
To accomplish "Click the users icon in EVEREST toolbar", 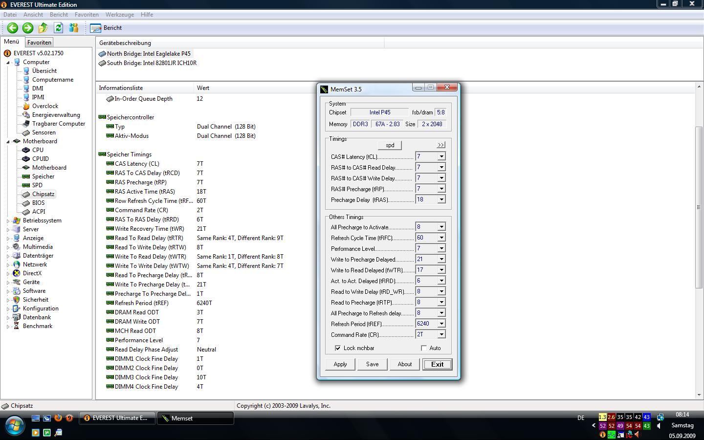I will point(74,28).
